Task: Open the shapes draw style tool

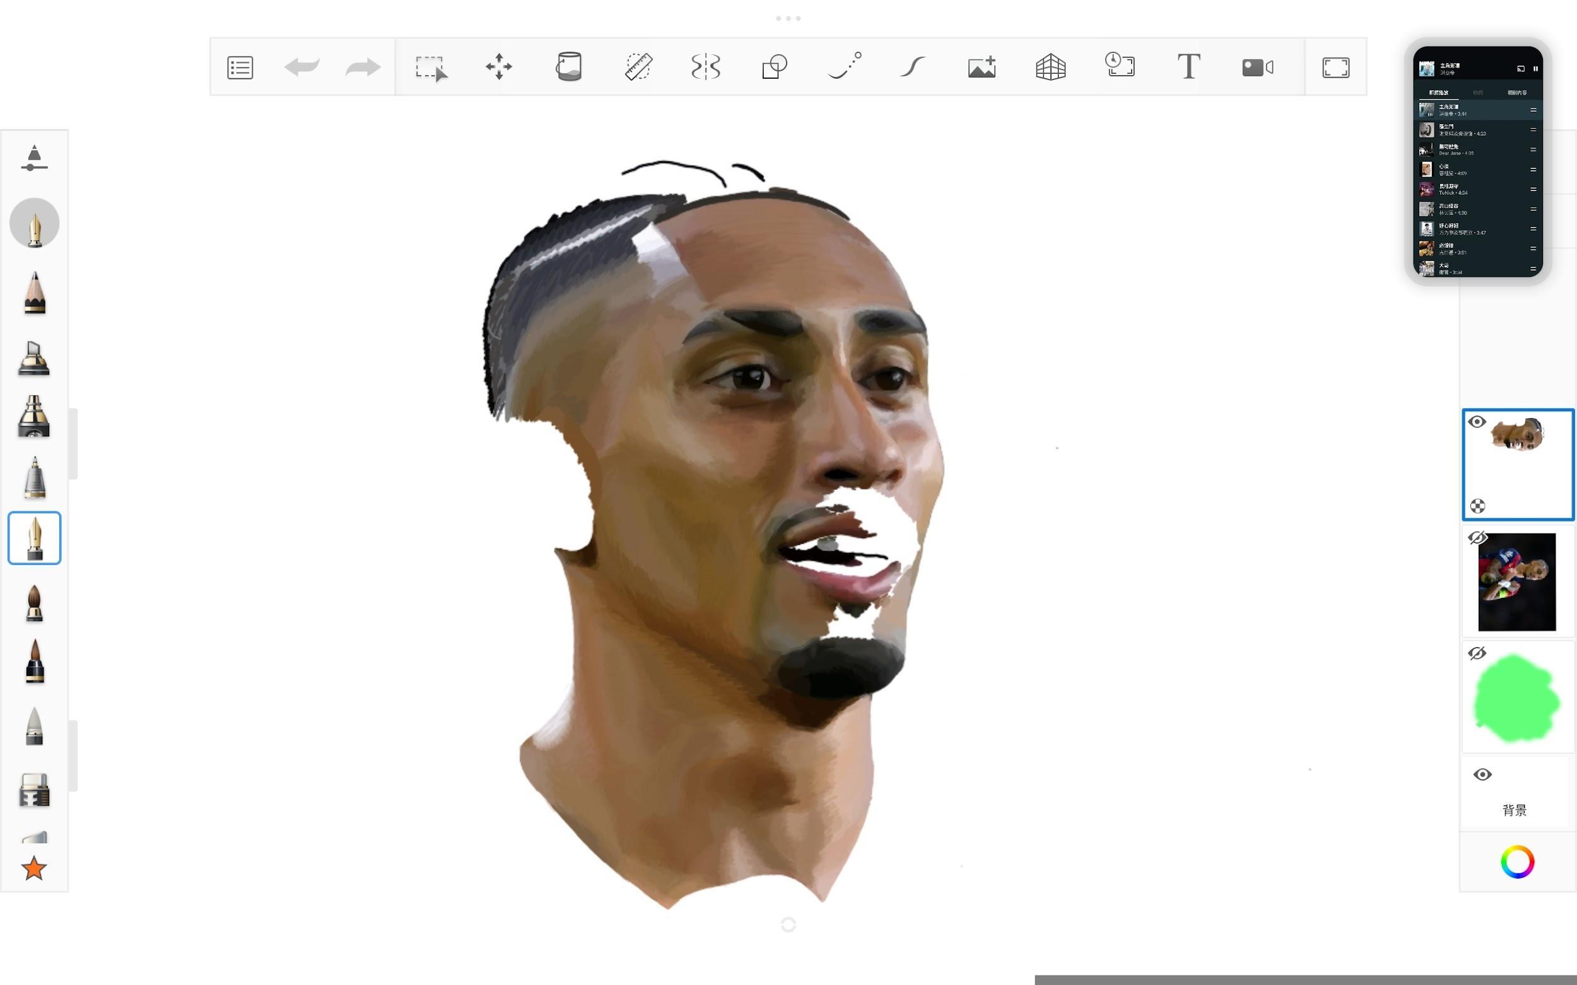Action: pos(775,67)
